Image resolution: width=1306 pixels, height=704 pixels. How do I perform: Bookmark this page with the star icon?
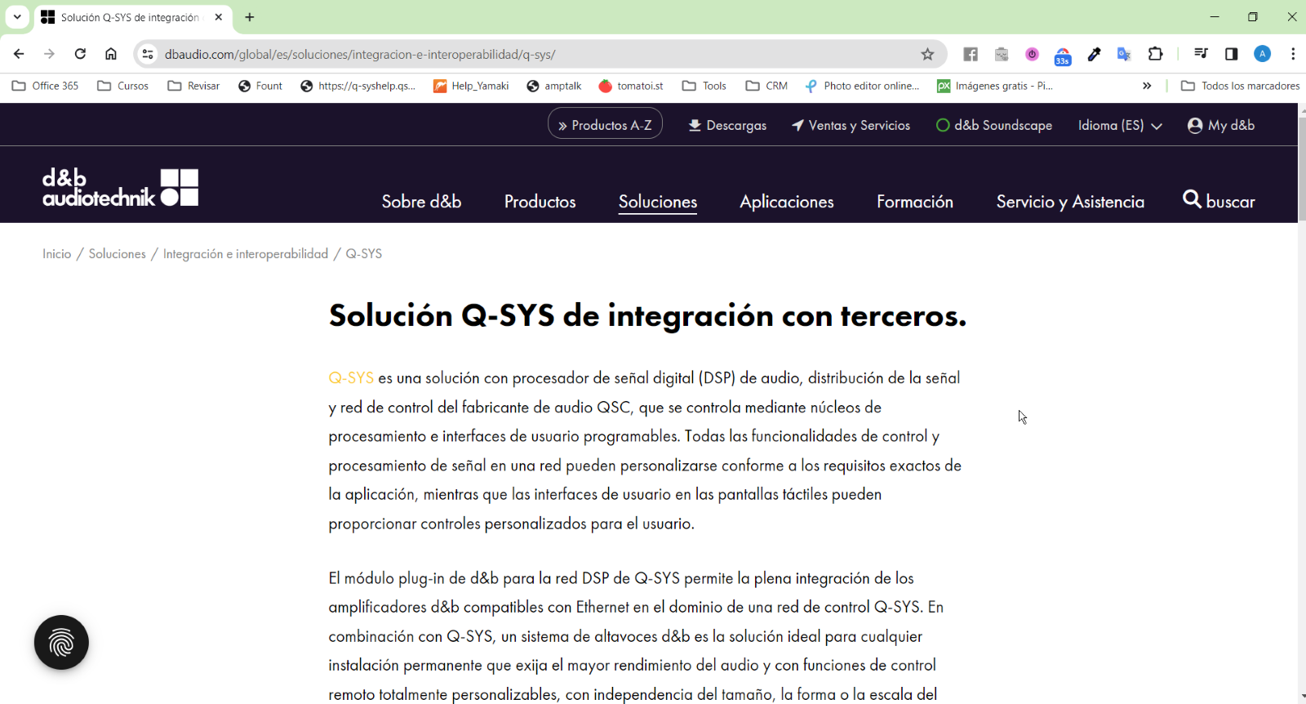coord(927,54)
